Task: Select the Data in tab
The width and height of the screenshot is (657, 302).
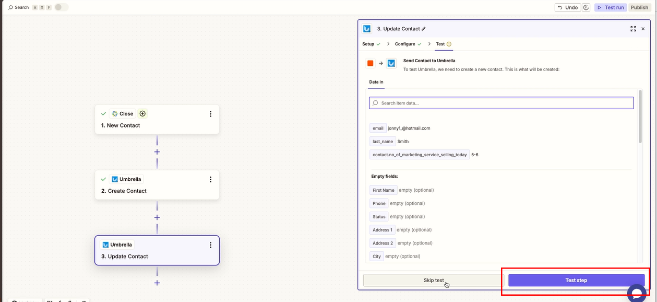Action: pyautogui.click(x=376, y=82)
